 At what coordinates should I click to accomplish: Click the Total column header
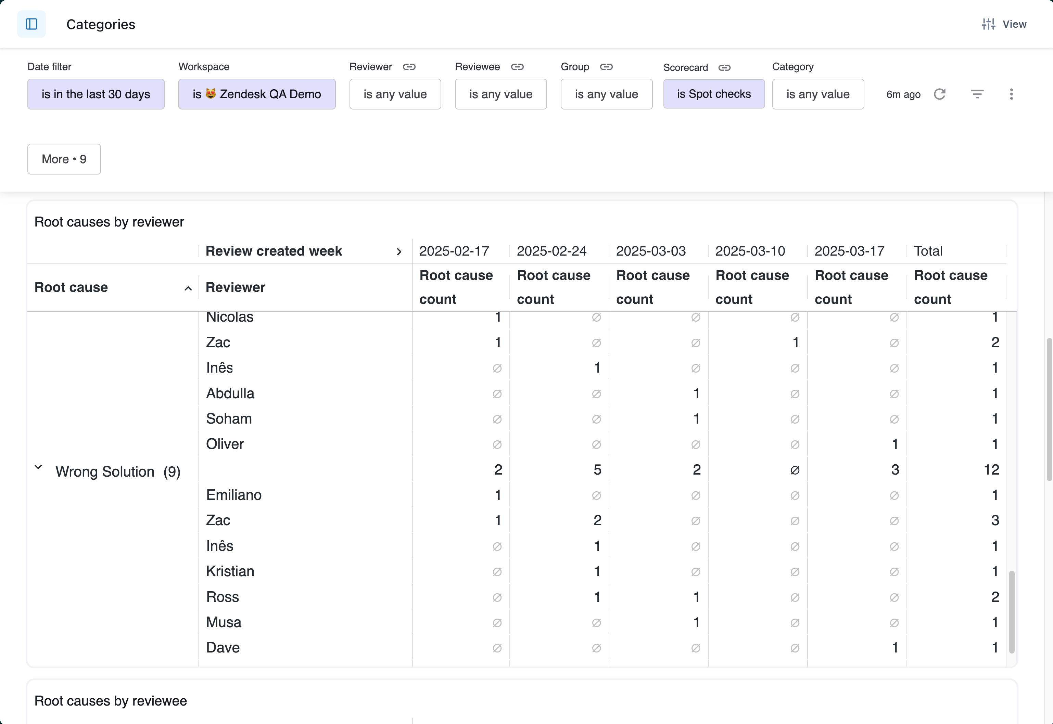click(x=928, y=251)
